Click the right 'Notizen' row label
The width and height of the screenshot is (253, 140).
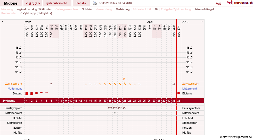pyautogui.click(x=187, y=128)
